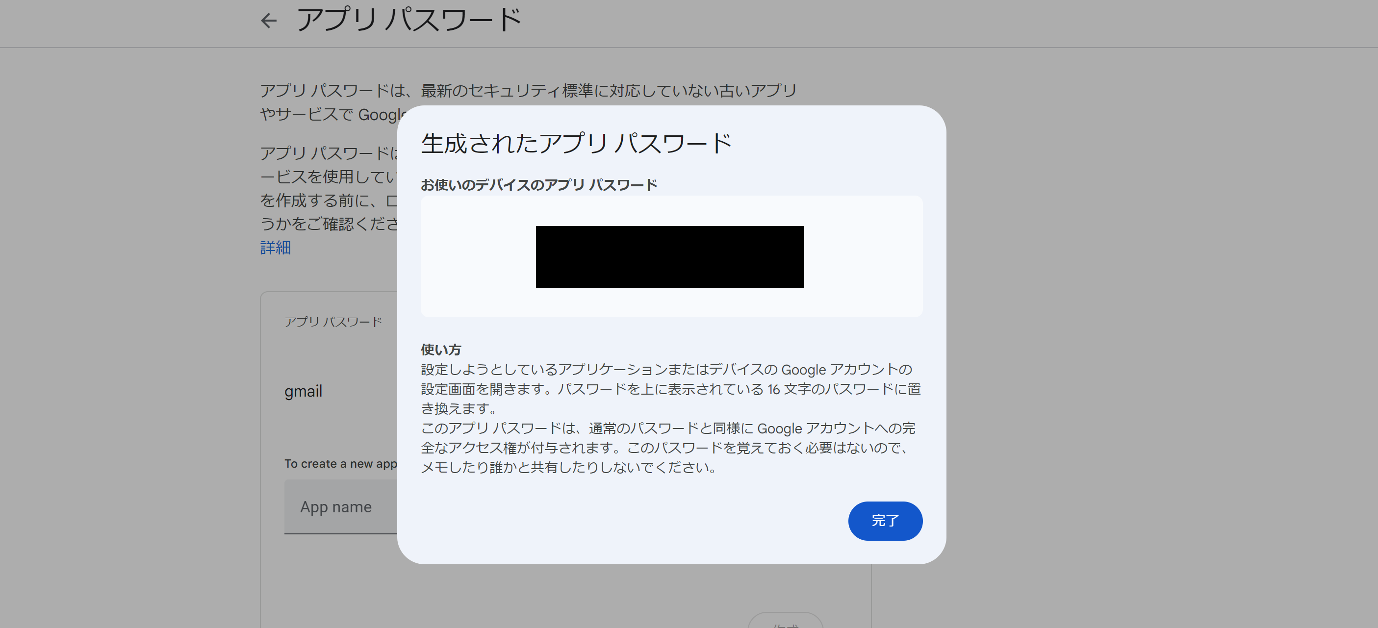Click the 'To create a new app' text
Viewport: 1378px width, 628px height.
tap(341, 464)
